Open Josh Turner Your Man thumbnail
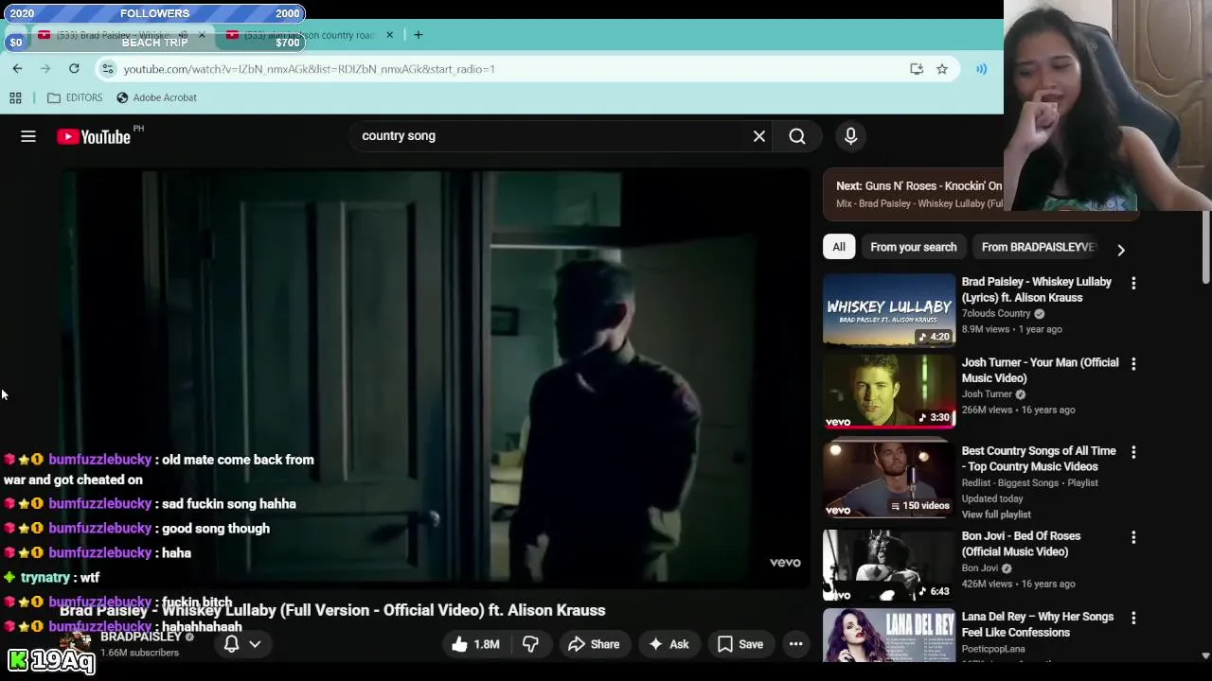 pyautogui.click(x=889, y=391)
